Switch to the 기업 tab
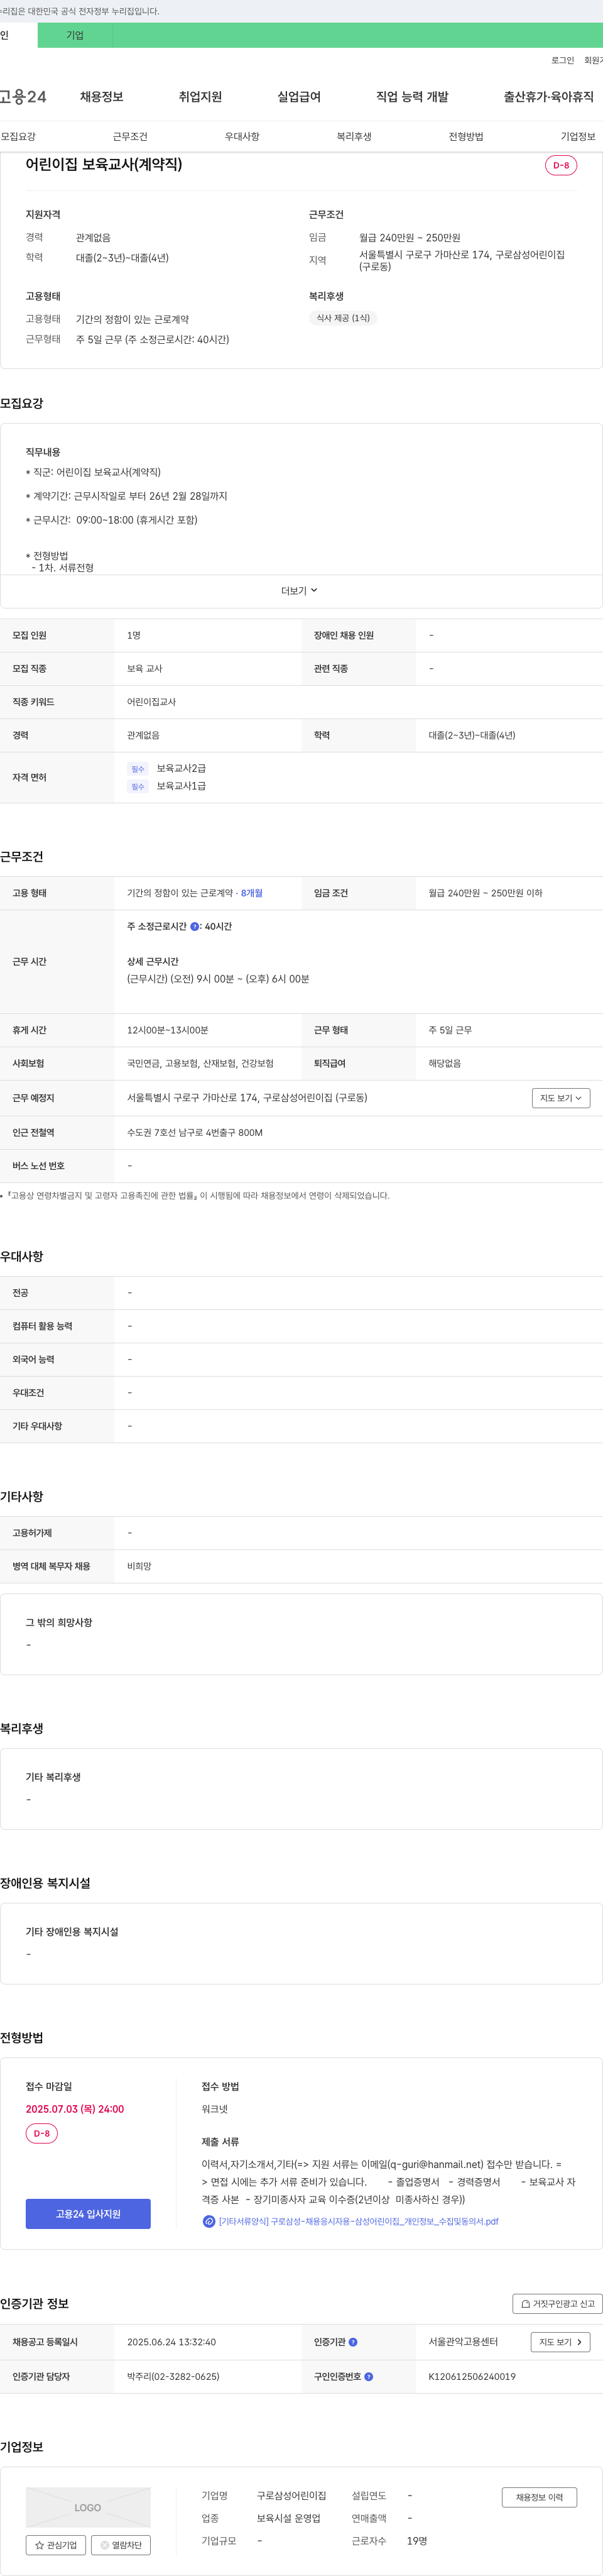 coord(75,35)
